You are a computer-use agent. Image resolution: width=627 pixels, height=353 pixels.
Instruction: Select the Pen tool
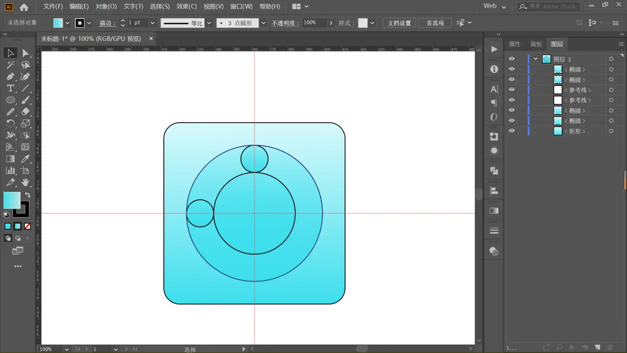10,76
